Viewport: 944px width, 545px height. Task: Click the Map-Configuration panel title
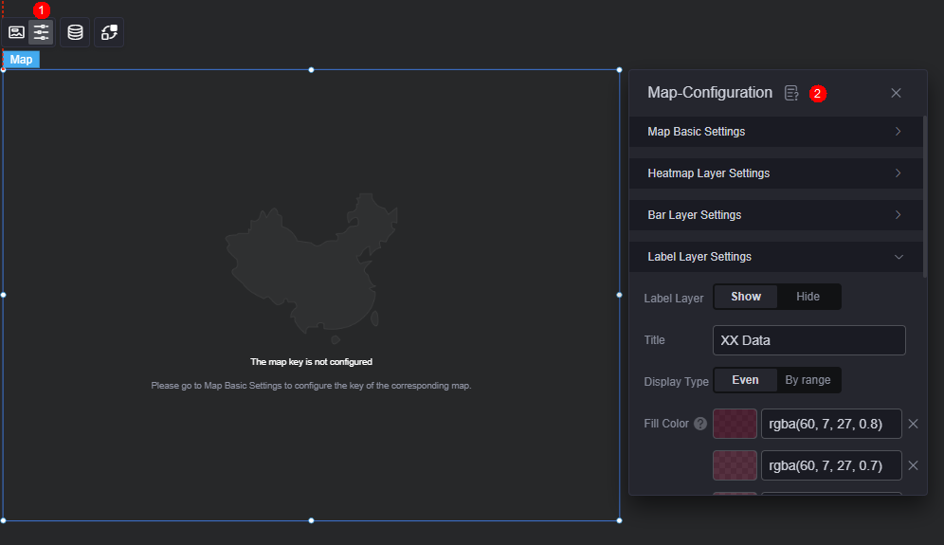pyautogui.click(x=709, y=93)
